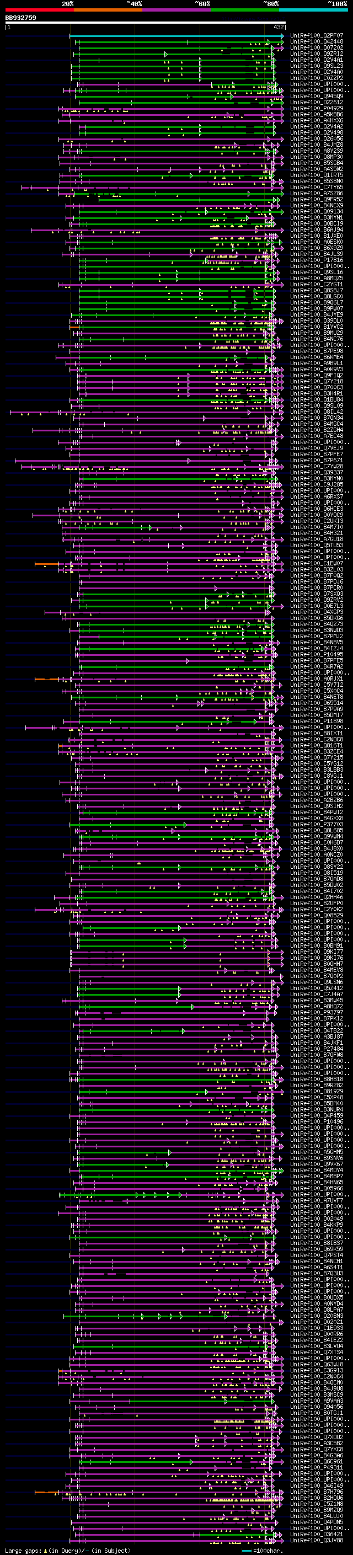The width and height of the screenshot is (353, 1555).
Task: Select hit label UniRef100_Q2HH46
Action: 317,897
